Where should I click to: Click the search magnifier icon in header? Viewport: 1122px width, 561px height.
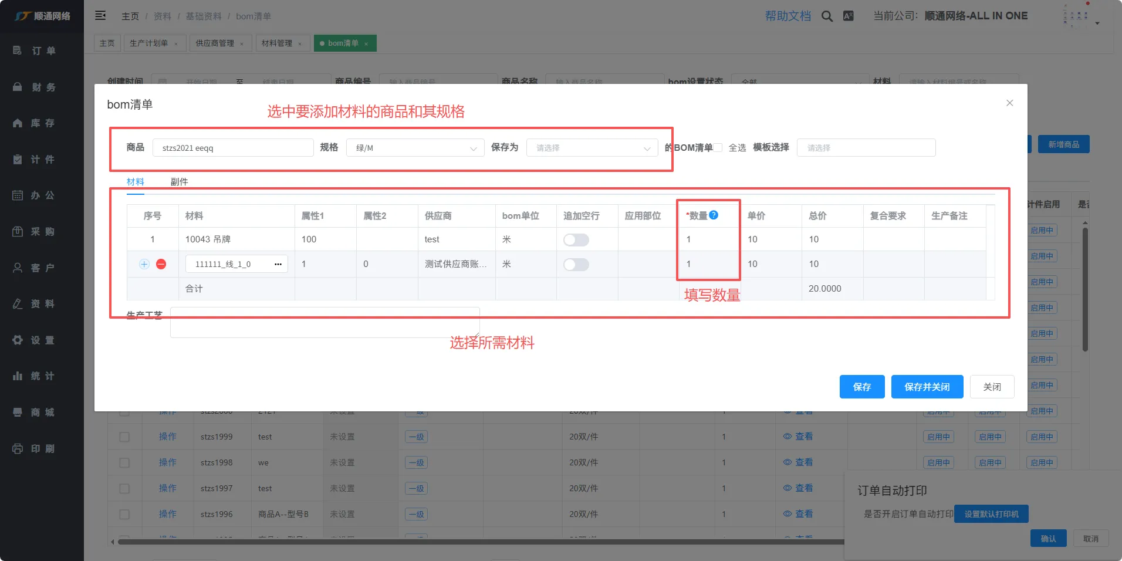click(x=827, y=16)
